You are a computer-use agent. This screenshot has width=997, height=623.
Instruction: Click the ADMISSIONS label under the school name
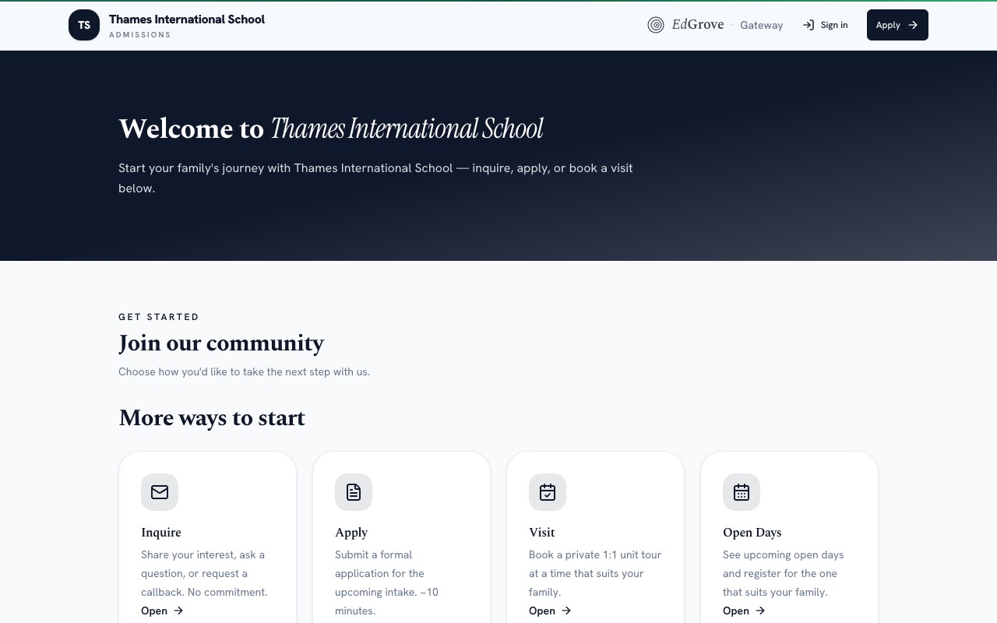click(x=140, y=35)
